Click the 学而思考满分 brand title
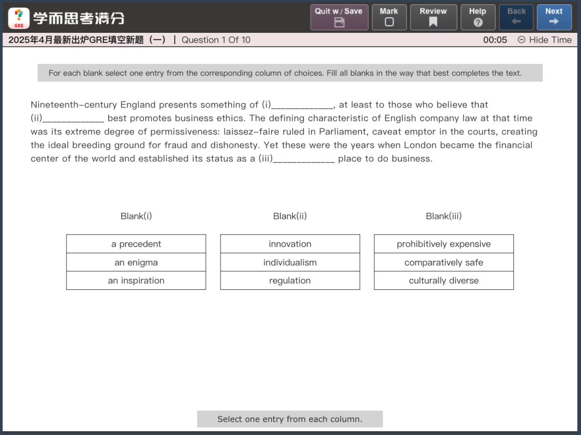 click(79, 18)
